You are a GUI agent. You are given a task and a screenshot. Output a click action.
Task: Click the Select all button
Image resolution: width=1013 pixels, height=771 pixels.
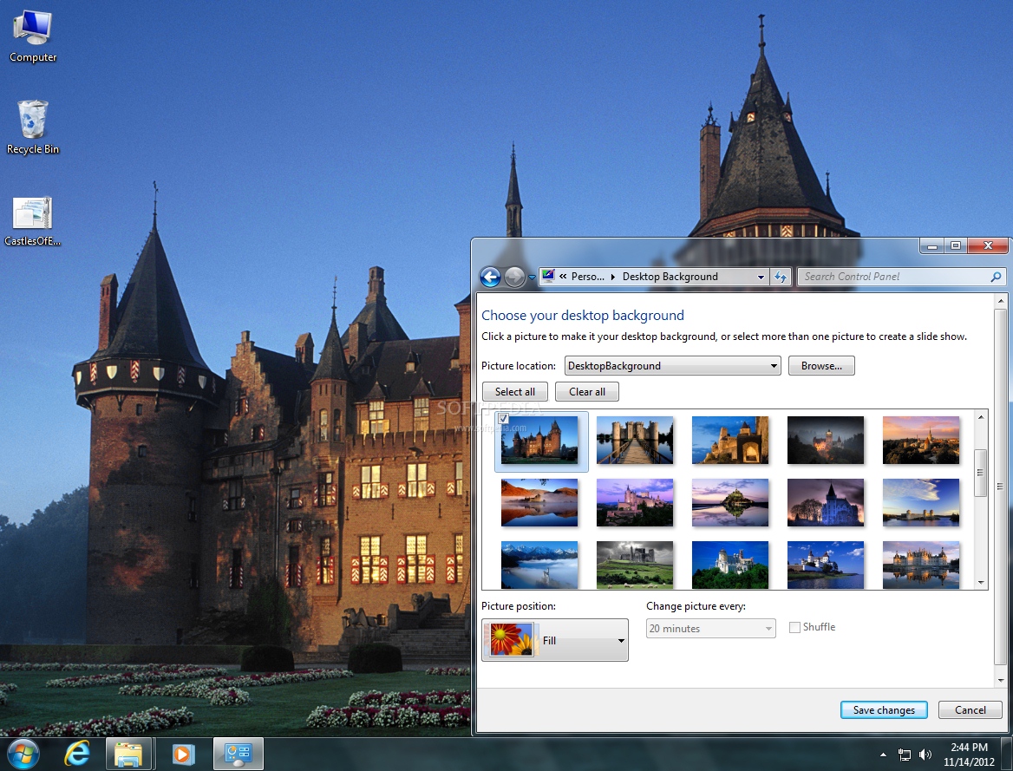[515, 392]
